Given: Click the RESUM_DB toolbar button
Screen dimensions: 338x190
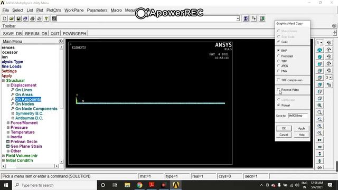Looking at the screenshot, I should [x=36, y=34].
